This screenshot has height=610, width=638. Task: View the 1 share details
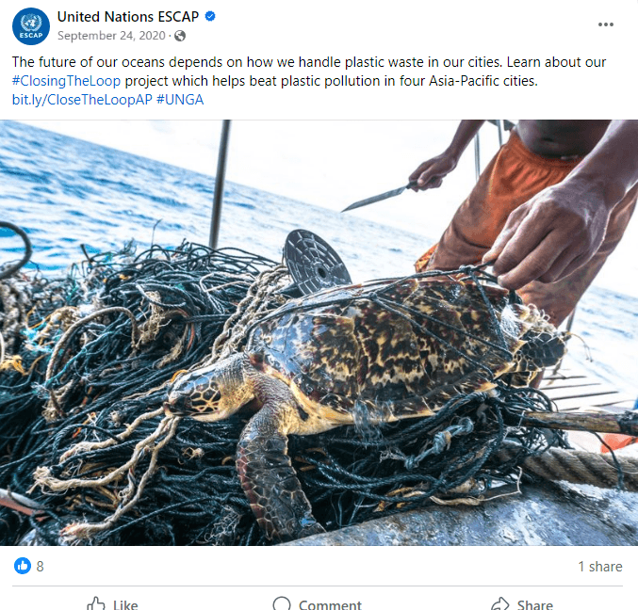pos(600,566)
